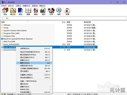Click the 修复 (Repair) first-aid icon
127x95 pixels.
pos(67,11)
